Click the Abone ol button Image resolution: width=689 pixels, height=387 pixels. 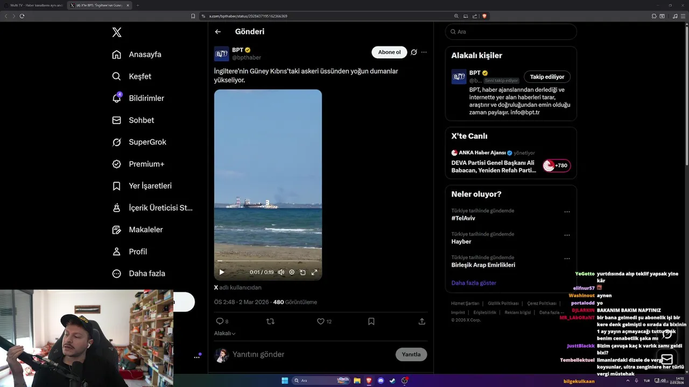pos(389,52)
